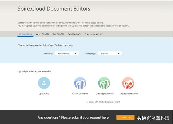Click the text 'Create a file filled with sample content'
173x124 pixels.
tap(104, 102)
